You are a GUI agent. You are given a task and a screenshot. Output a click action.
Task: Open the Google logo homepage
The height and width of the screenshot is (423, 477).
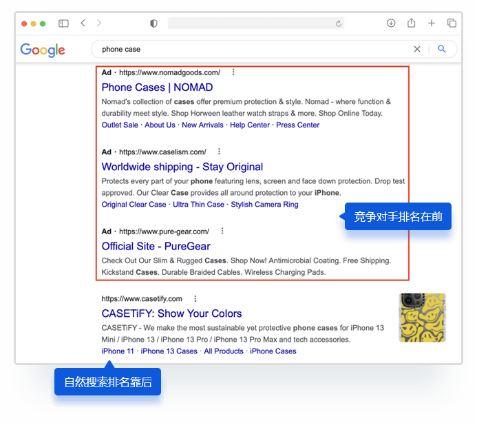click(43, 50)
